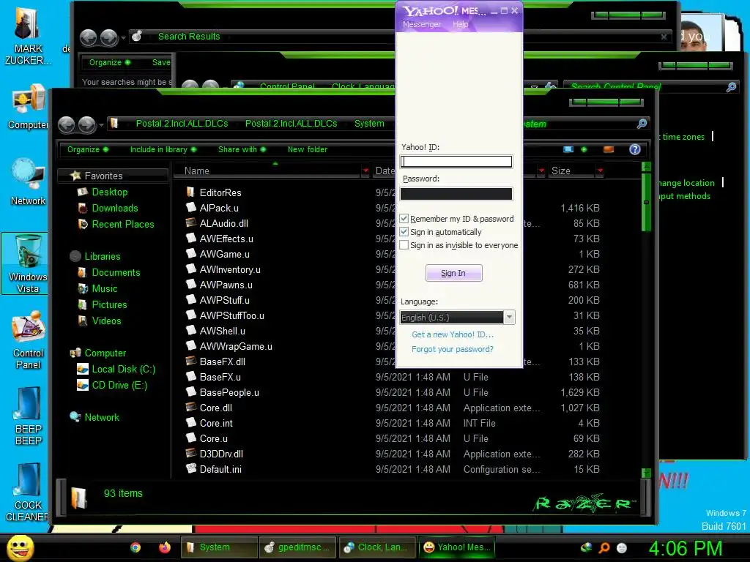Click the network tray icon
This screenshot has height=562, width=750.
586,548
